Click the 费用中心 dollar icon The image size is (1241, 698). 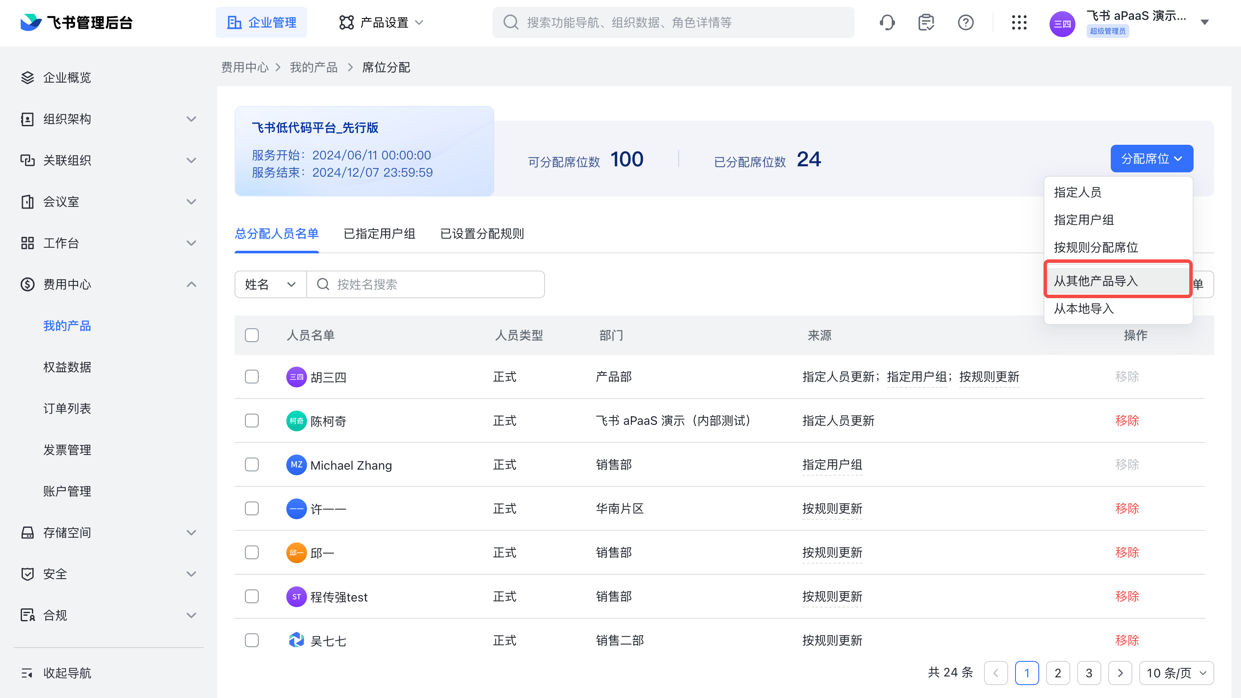pyautogui.click(x=28, y=284)
